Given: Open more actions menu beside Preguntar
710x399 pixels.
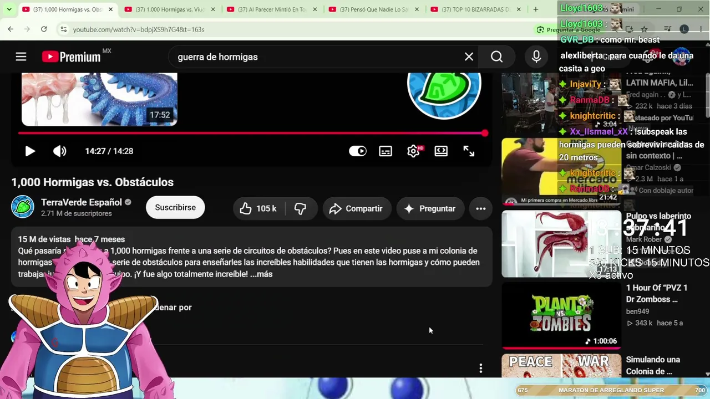Looking at the screenshot, I should [481, 208].
